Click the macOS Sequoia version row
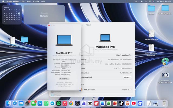 106,90
